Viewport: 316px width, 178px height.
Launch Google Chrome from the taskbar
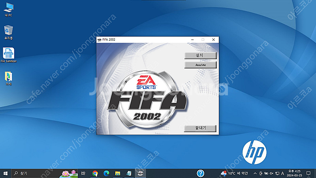coord(95,173)
